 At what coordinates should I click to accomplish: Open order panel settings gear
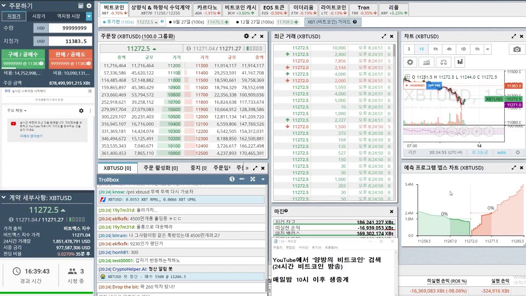[89, 6]
